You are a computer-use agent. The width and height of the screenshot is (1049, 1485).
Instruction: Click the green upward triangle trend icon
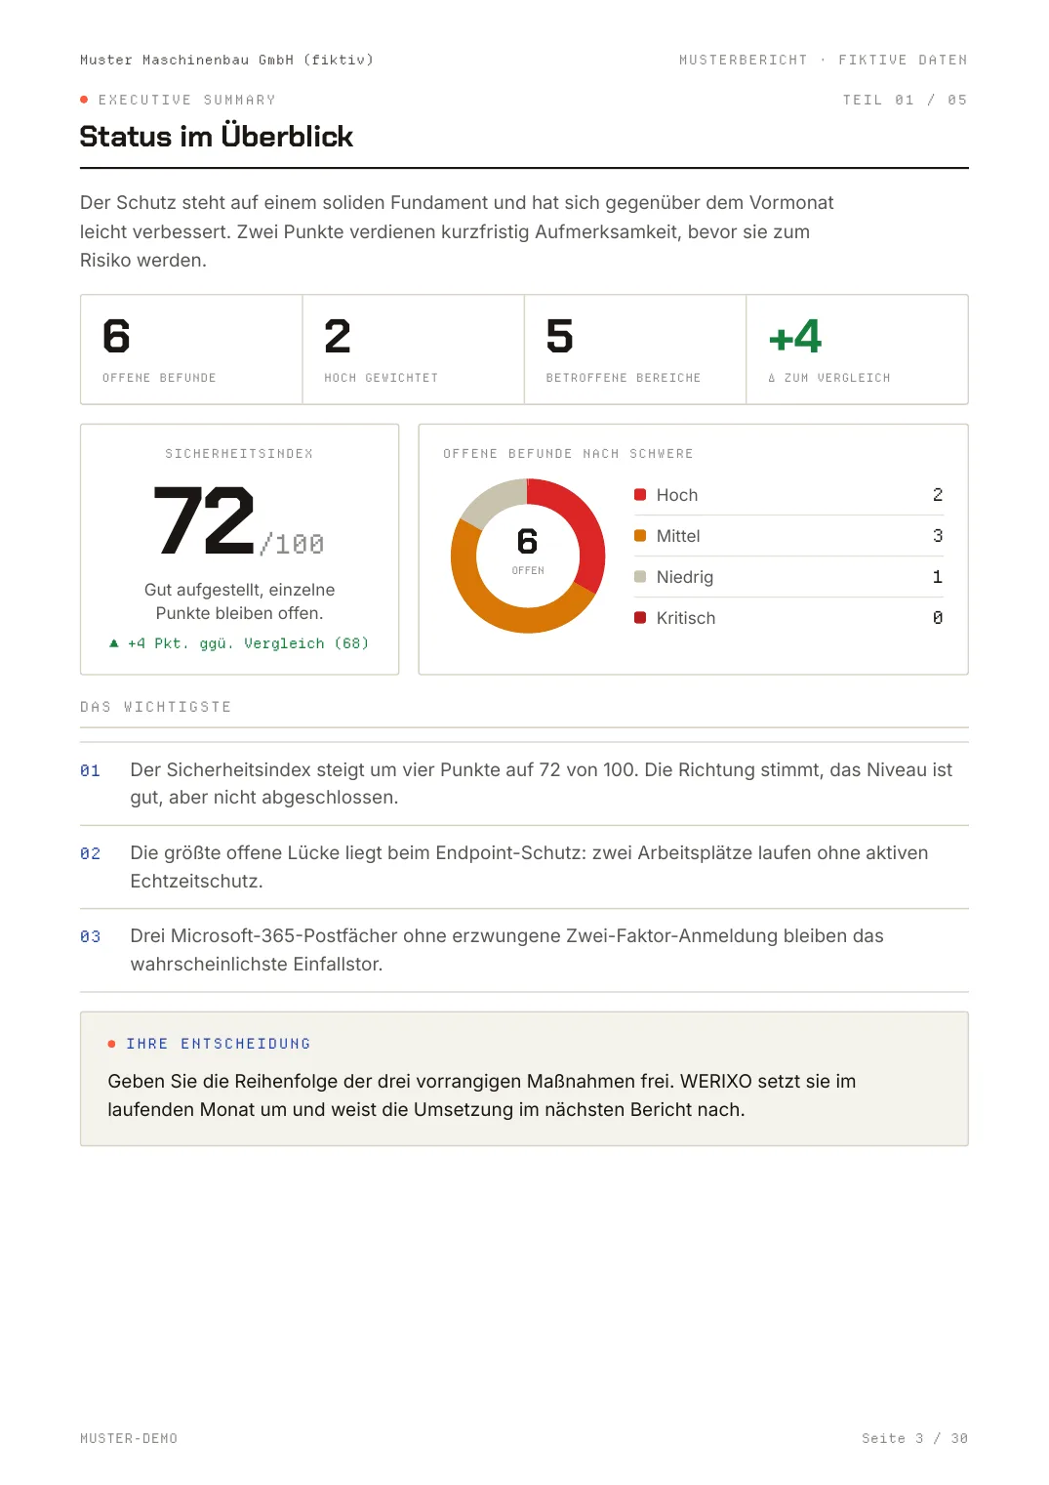point(114,643)
